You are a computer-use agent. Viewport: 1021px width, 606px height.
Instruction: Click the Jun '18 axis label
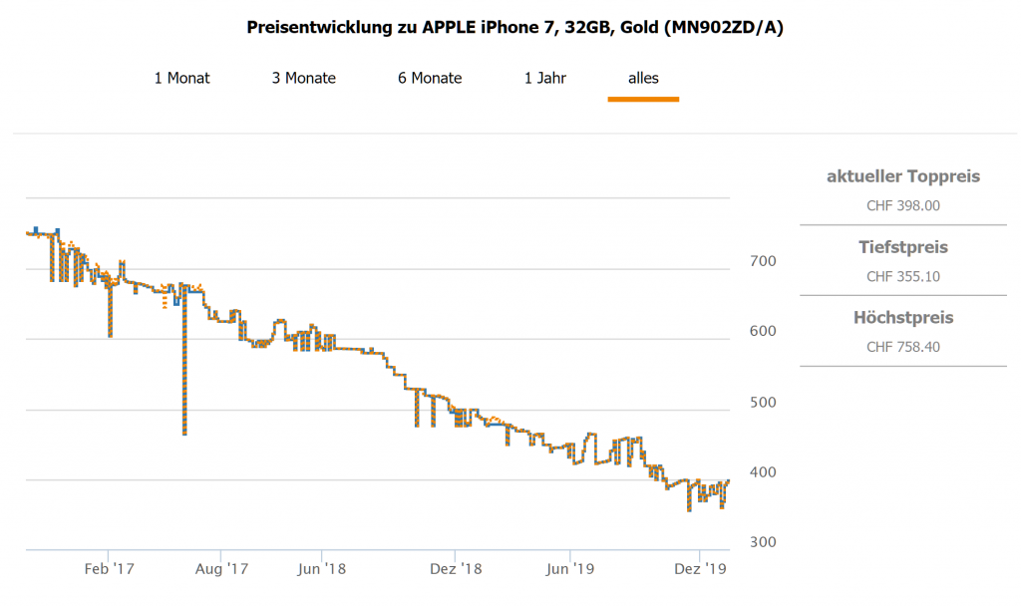click(322, 569)
